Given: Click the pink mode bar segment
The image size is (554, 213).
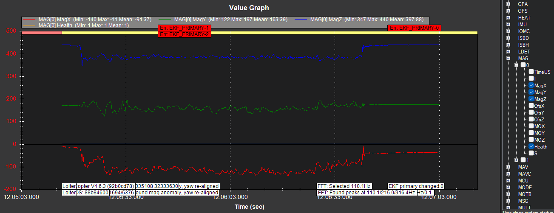Looking at the screenshot, I should [41, 33].
